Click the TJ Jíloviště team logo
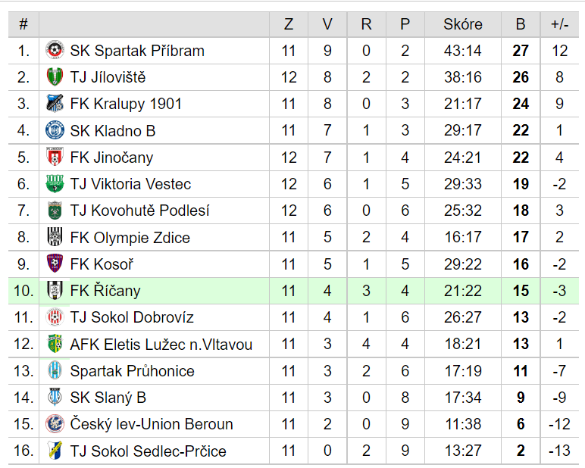The height and width of the screenshot is (468, 585). click(x=55, y=76)
